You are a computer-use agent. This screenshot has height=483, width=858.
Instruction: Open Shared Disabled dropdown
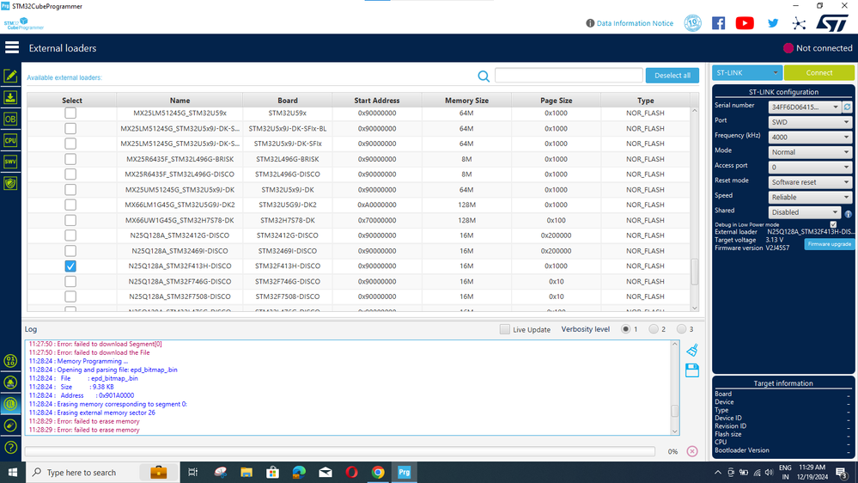(805, 212)
